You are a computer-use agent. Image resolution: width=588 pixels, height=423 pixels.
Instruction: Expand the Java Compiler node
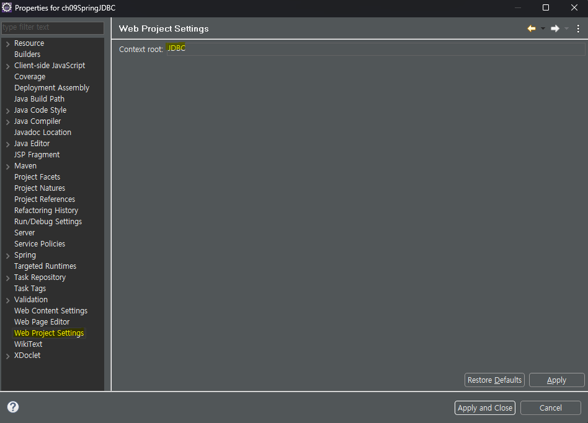[x=7, y=122]
